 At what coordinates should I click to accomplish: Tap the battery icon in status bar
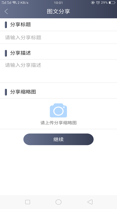tap(112, 3)
